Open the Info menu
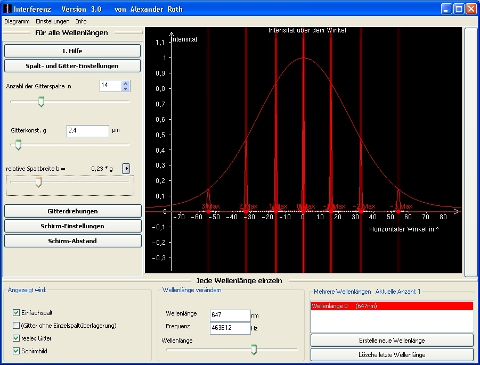 (81, 21)
